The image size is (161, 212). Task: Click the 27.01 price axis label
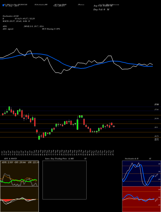[x=156, y=110]
